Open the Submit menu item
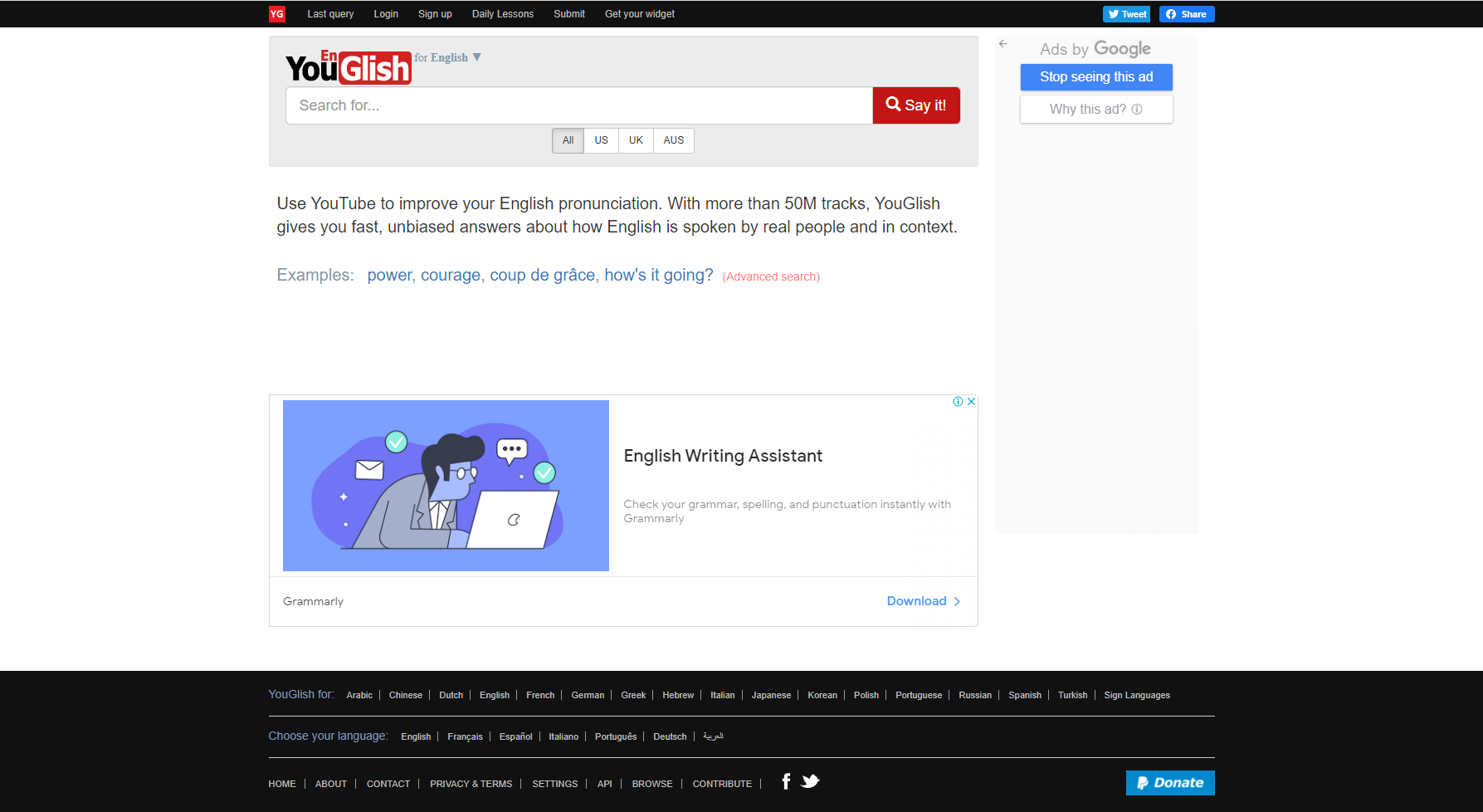 (x=569, y=14)
